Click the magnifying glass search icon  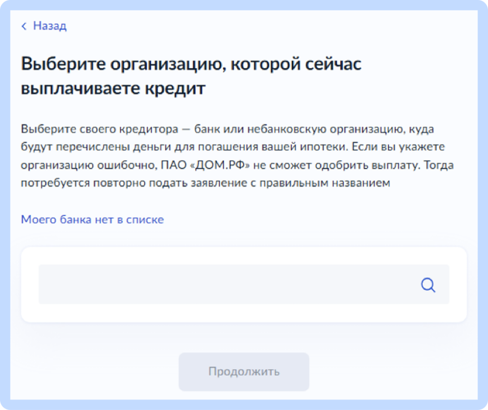(x=428, y=285)
